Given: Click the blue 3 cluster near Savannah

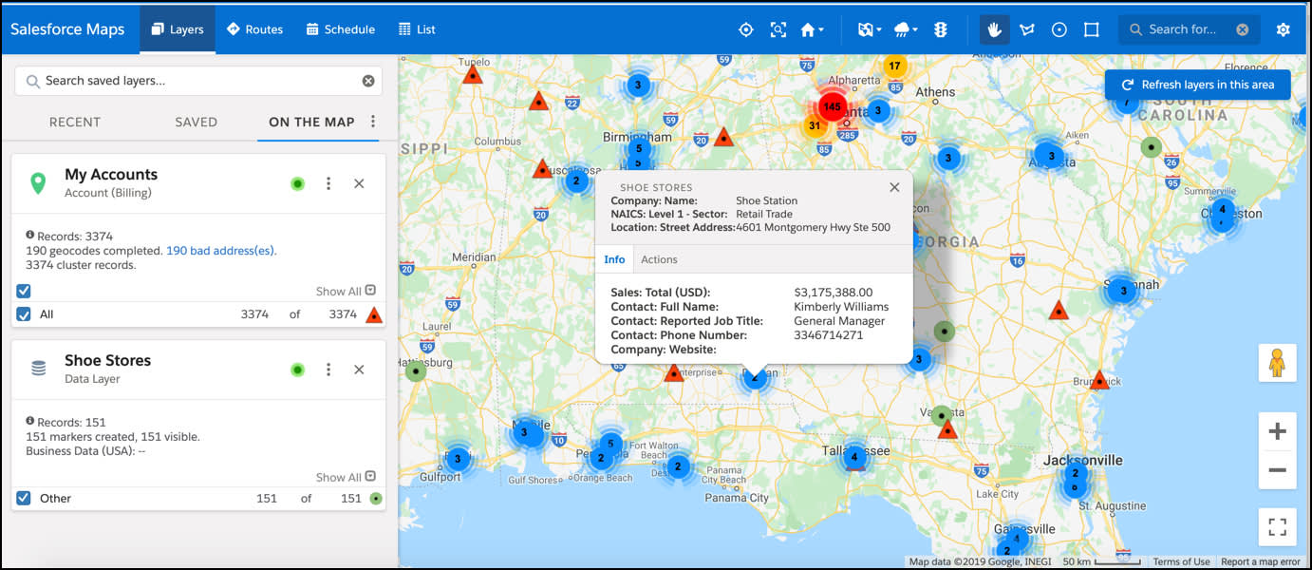Looking at the screenshot, I should click(x=1123, y=291).
